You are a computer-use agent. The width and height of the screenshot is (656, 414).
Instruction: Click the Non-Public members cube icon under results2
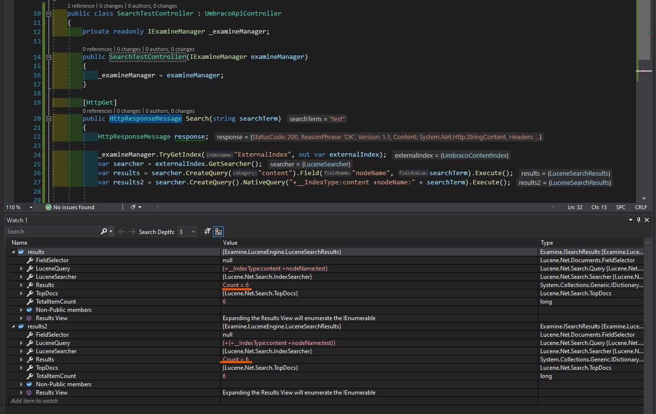[29, 384]
